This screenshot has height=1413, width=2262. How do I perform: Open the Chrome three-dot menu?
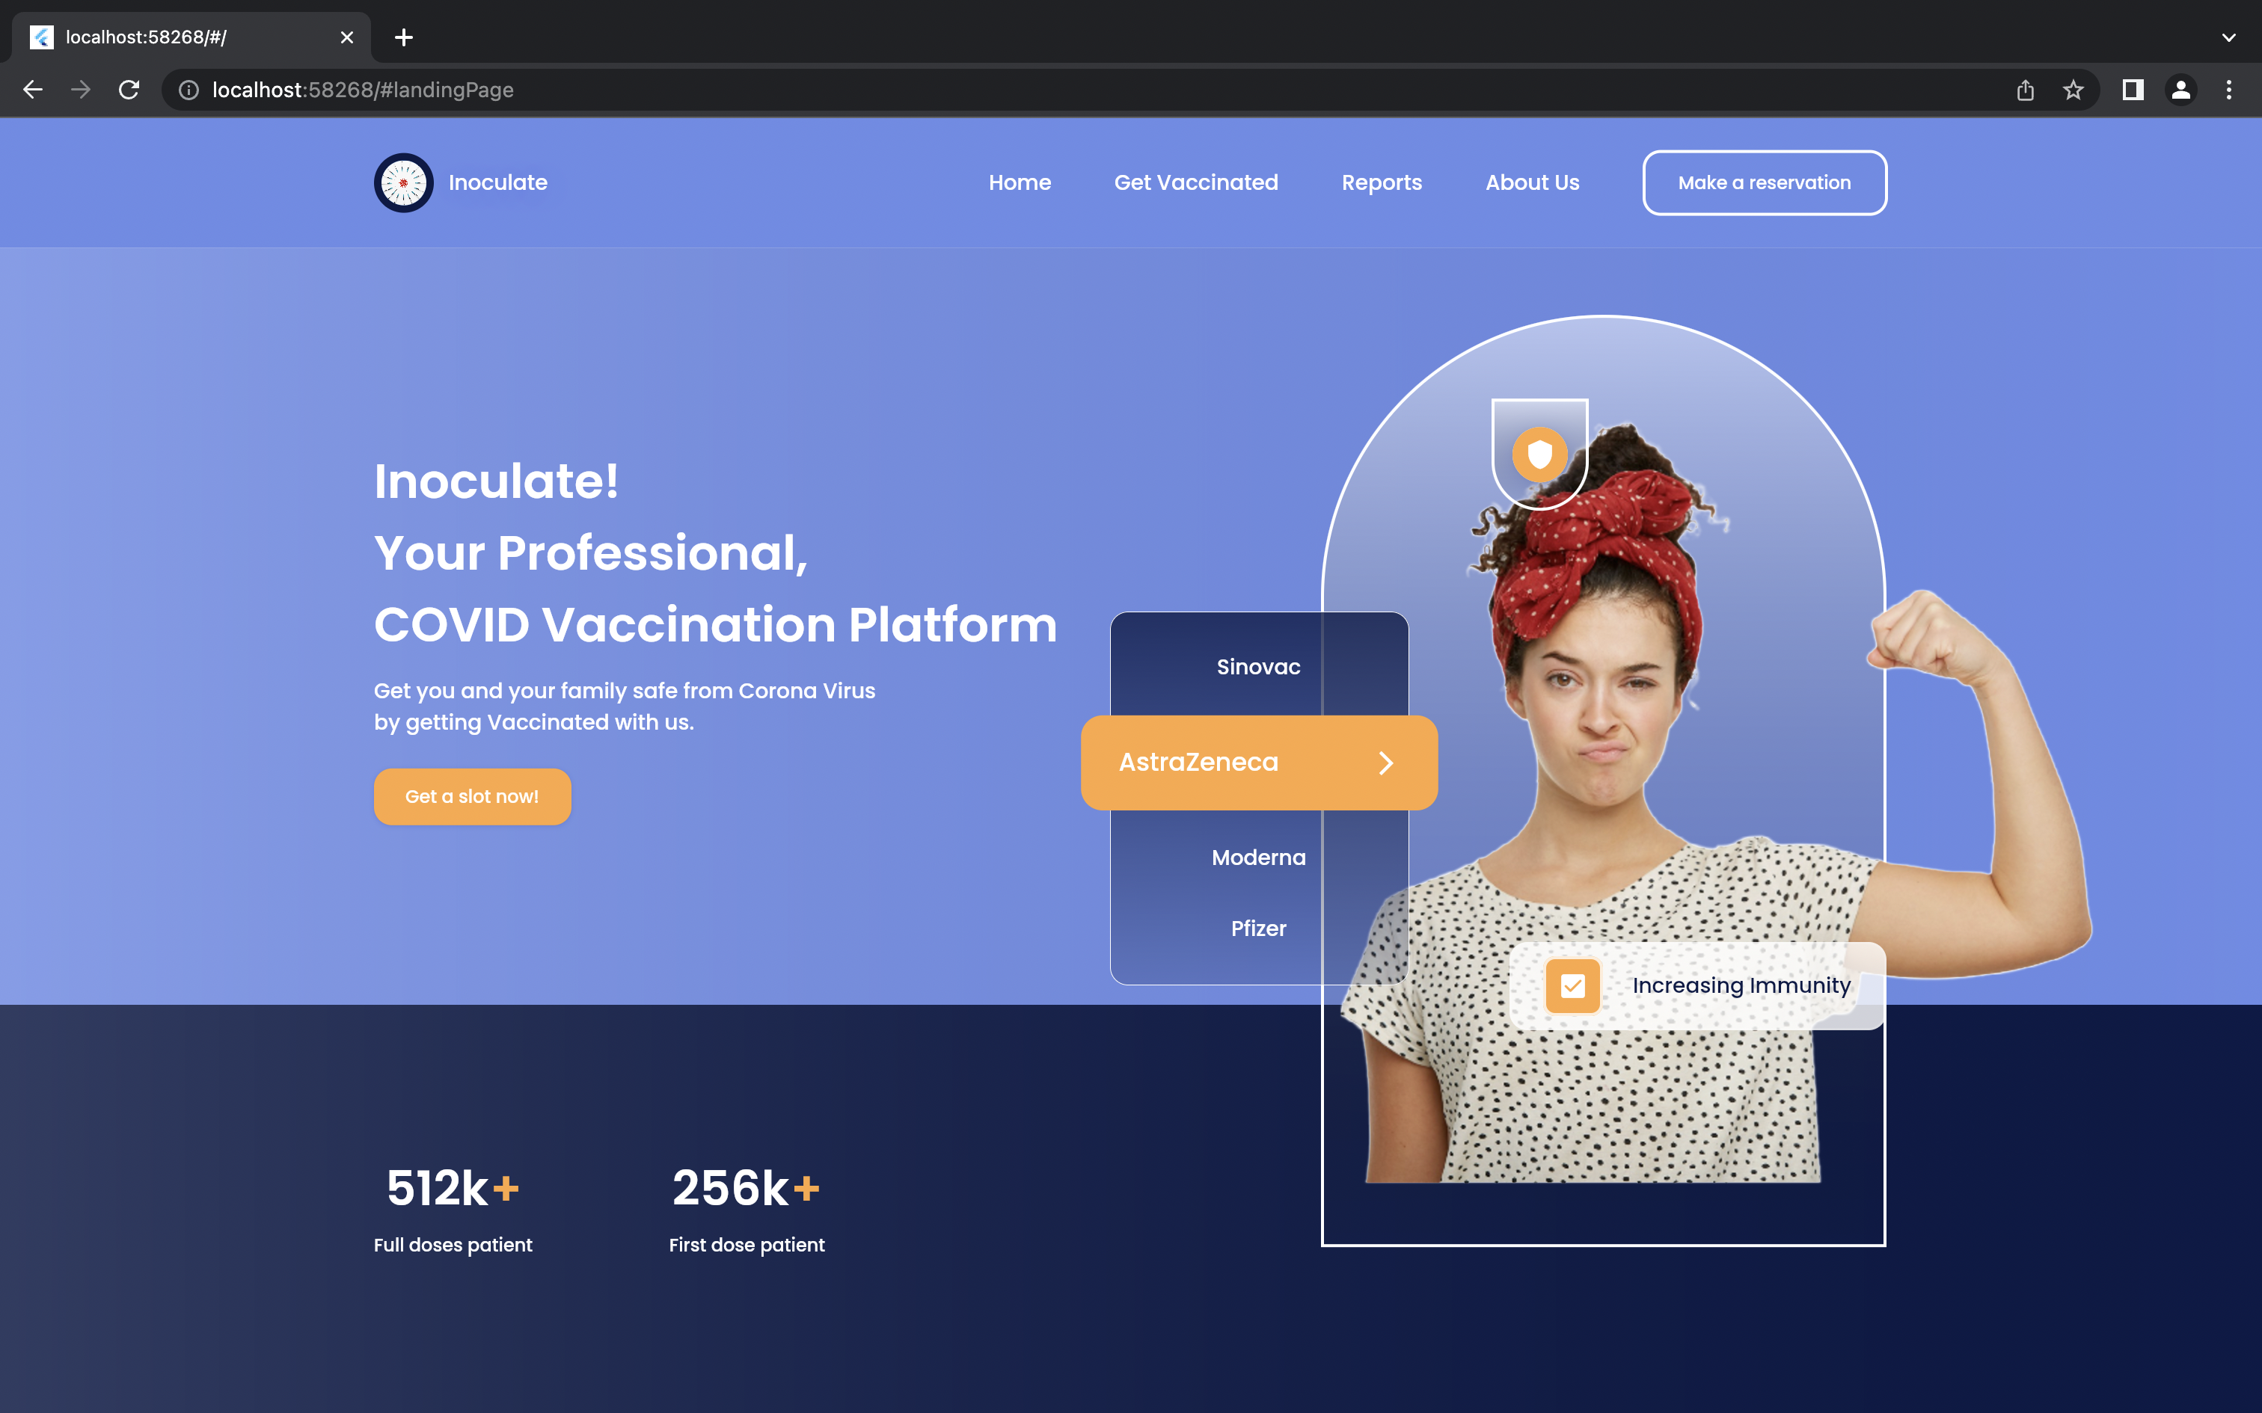click(2229, 90)
